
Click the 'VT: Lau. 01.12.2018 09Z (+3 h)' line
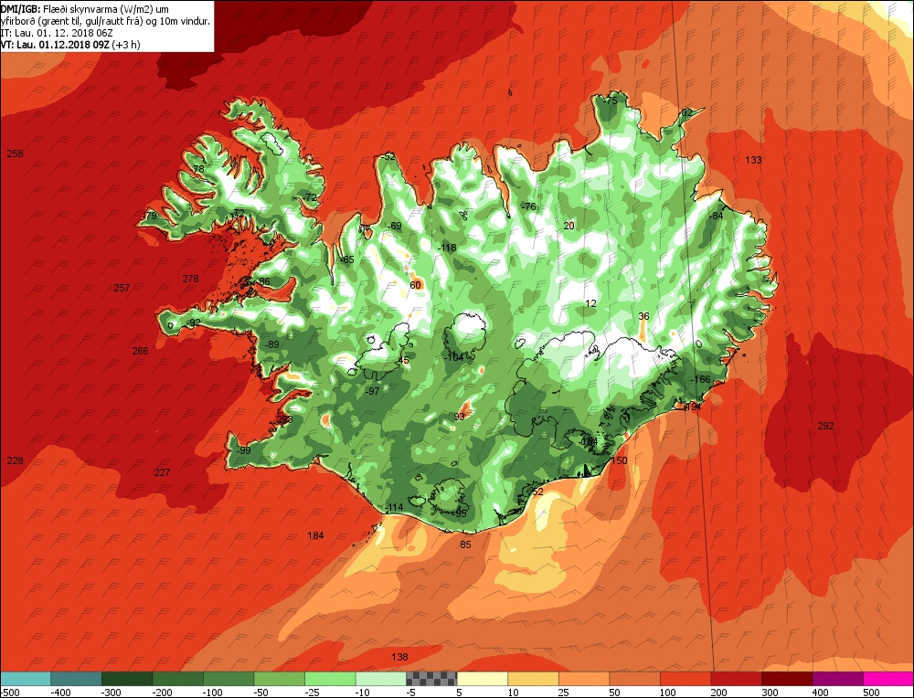pos(70,44)
